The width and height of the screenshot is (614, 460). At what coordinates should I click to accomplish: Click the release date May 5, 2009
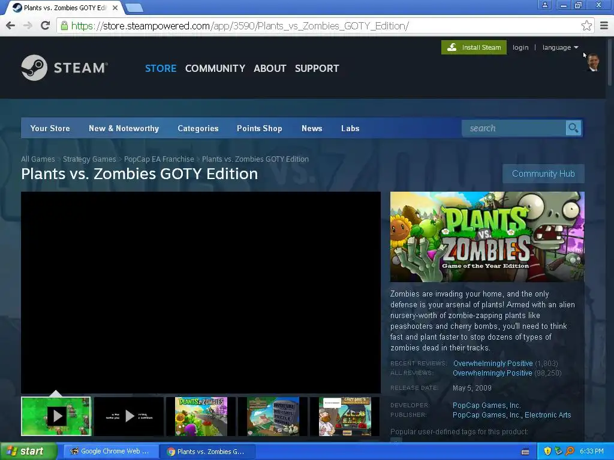pyautogui.click(x=472, y=388)
